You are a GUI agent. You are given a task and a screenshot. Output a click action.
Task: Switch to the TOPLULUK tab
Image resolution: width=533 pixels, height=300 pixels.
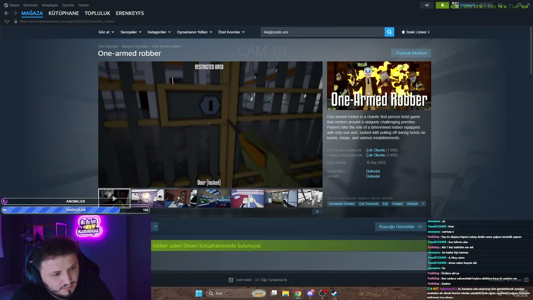(97, 13)
